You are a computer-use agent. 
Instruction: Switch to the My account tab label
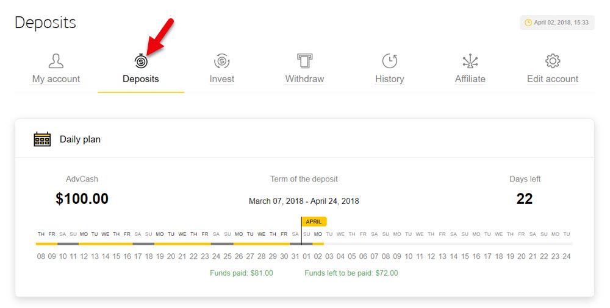coord(56,79)
